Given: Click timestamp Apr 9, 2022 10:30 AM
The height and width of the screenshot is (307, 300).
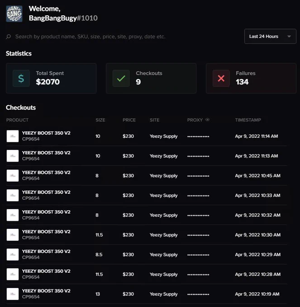Looking at the screenshot, I should click(257, 235).
